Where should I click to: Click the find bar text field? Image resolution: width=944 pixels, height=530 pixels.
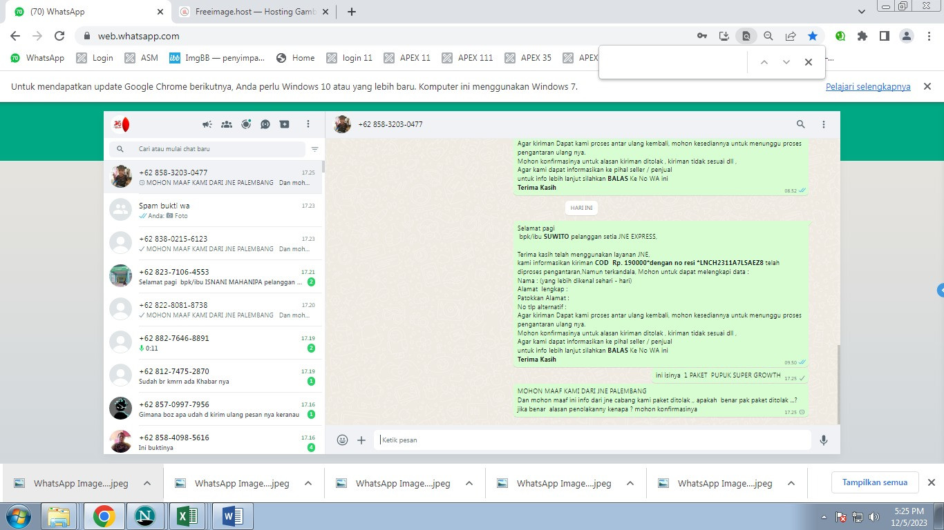click(x=674, y=62)
